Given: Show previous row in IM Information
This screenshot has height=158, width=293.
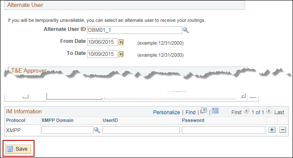Looking at the screenshot, I should pyautogui.click(x=246, y=111).
